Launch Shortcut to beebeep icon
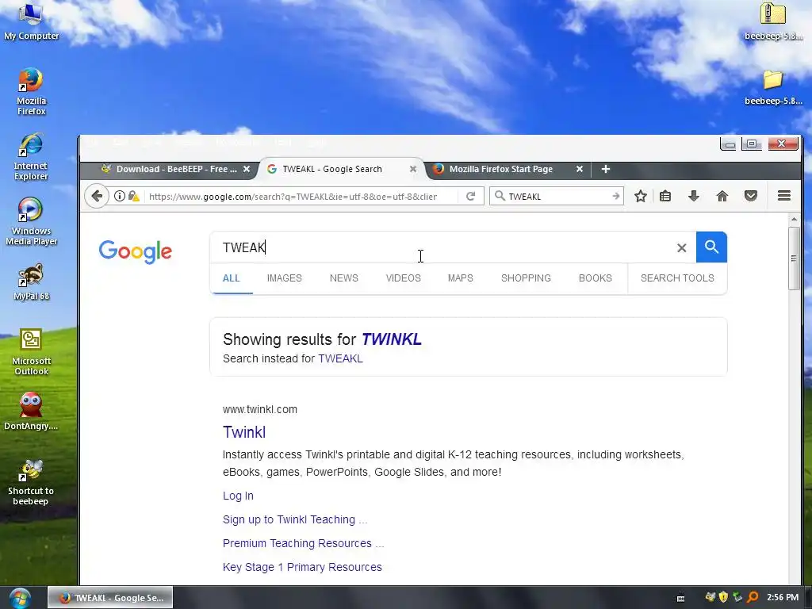Viewport: 812px width, 609px height. [31, 483]
